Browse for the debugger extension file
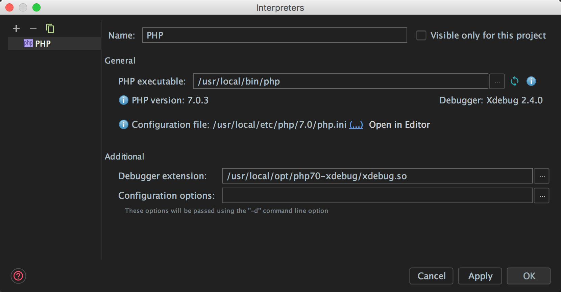This screenshot has height=292, width=561. [542, 176]
